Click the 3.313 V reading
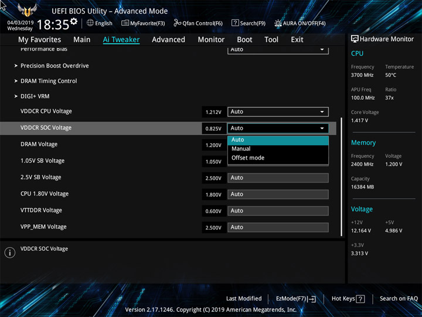422x317 pixels. (359, 254)
